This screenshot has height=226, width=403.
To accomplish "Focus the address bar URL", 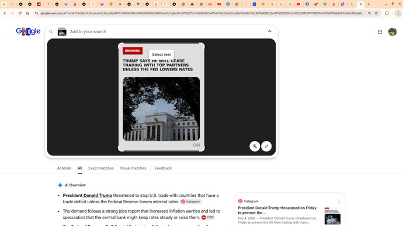I will pyautogui.click(x=202, y=13).
